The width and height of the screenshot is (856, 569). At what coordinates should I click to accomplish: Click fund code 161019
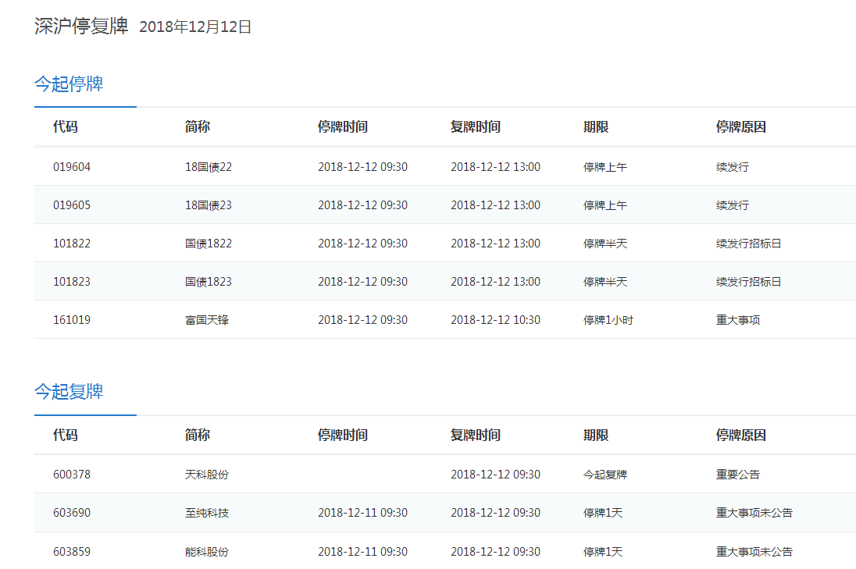pos(72,320)
